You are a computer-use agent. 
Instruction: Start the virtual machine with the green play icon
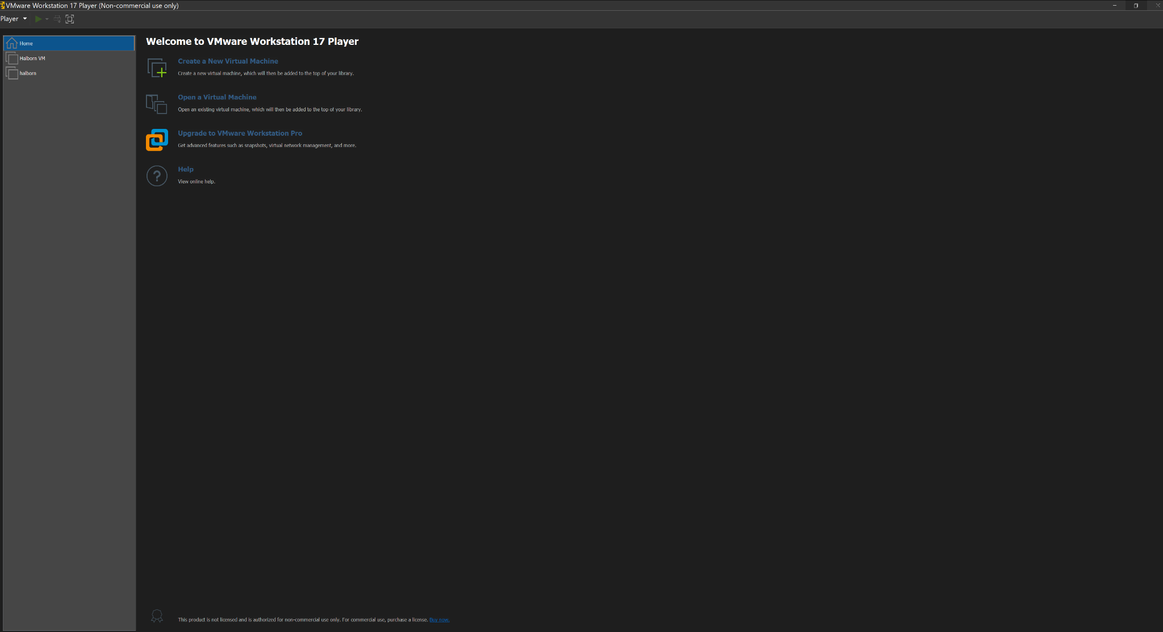[x=39, y=19]
